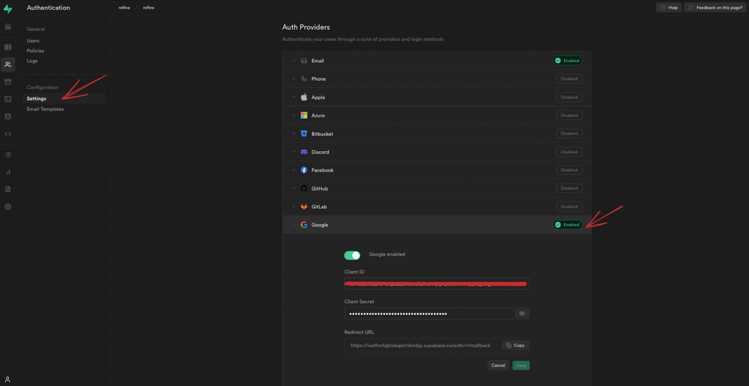Open the API code brackets icon
Screen dimensions: 749x386
tap(8, 134)
